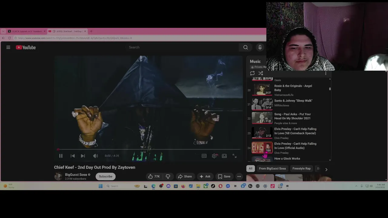Show more filter chips with right arrow
This screenshot has width=388, height=218.
coord(326,170)
